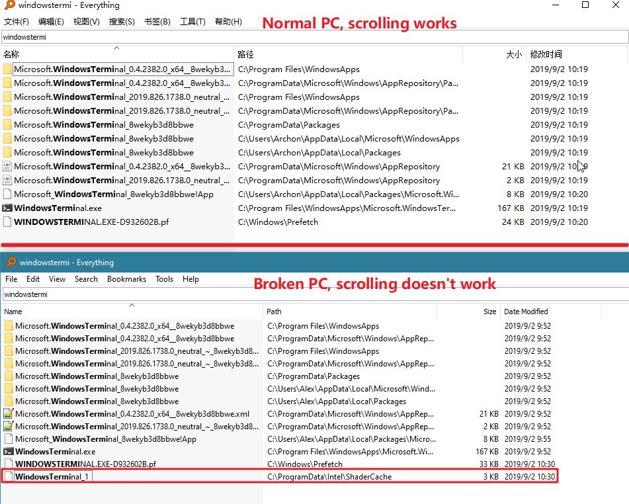Click the sort arrow on the 名称 column header

pos(116,48)
